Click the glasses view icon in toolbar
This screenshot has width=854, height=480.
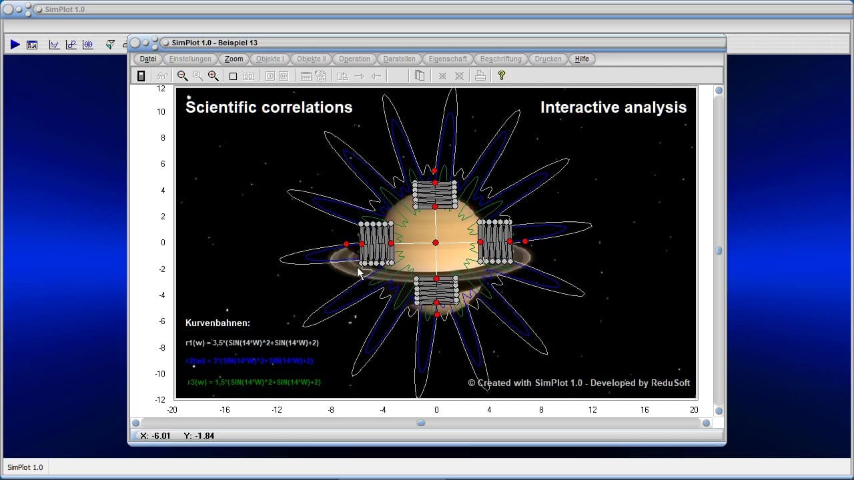(161, 76)
